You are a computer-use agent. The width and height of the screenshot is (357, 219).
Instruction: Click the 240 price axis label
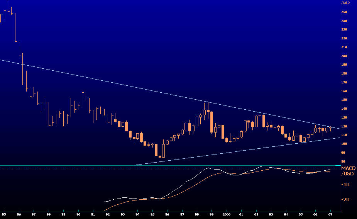(x=344, y=21)
